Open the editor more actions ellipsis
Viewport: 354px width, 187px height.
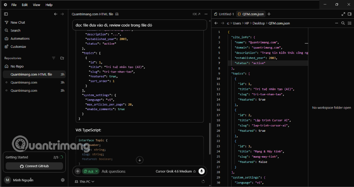click(336, 23)
